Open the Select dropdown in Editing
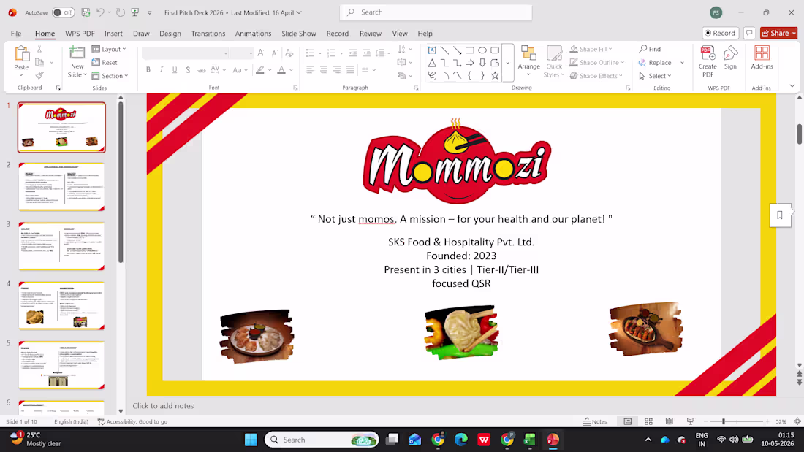 [656, 76]
